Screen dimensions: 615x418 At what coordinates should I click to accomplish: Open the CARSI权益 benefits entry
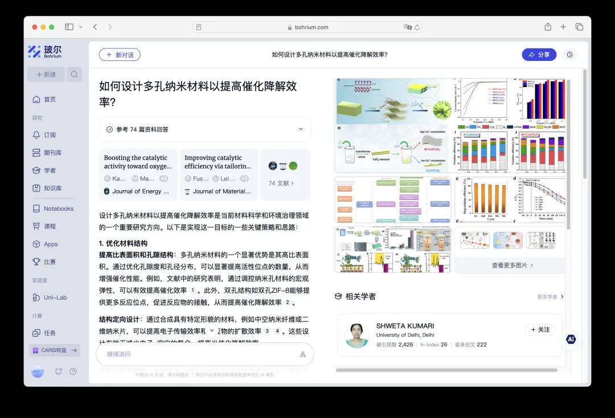[x=54, y=350]
